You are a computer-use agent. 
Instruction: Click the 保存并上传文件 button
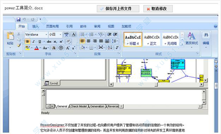pos(118,9)
